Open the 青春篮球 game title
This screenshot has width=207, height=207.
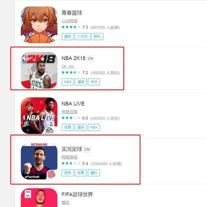point(72,13)
